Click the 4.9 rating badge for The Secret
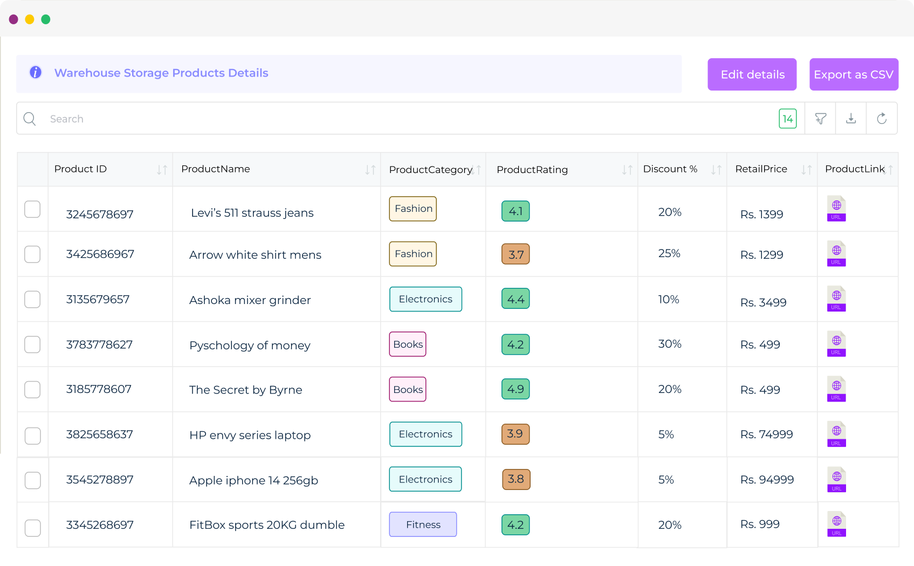 (x=516, y=389)
